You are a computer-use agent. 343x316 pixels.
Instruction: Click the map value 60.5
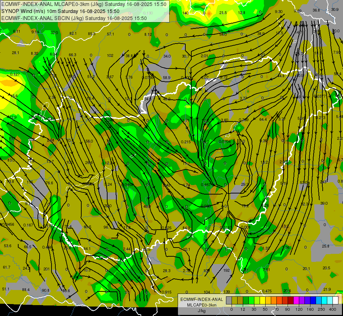tap(88, 227)
